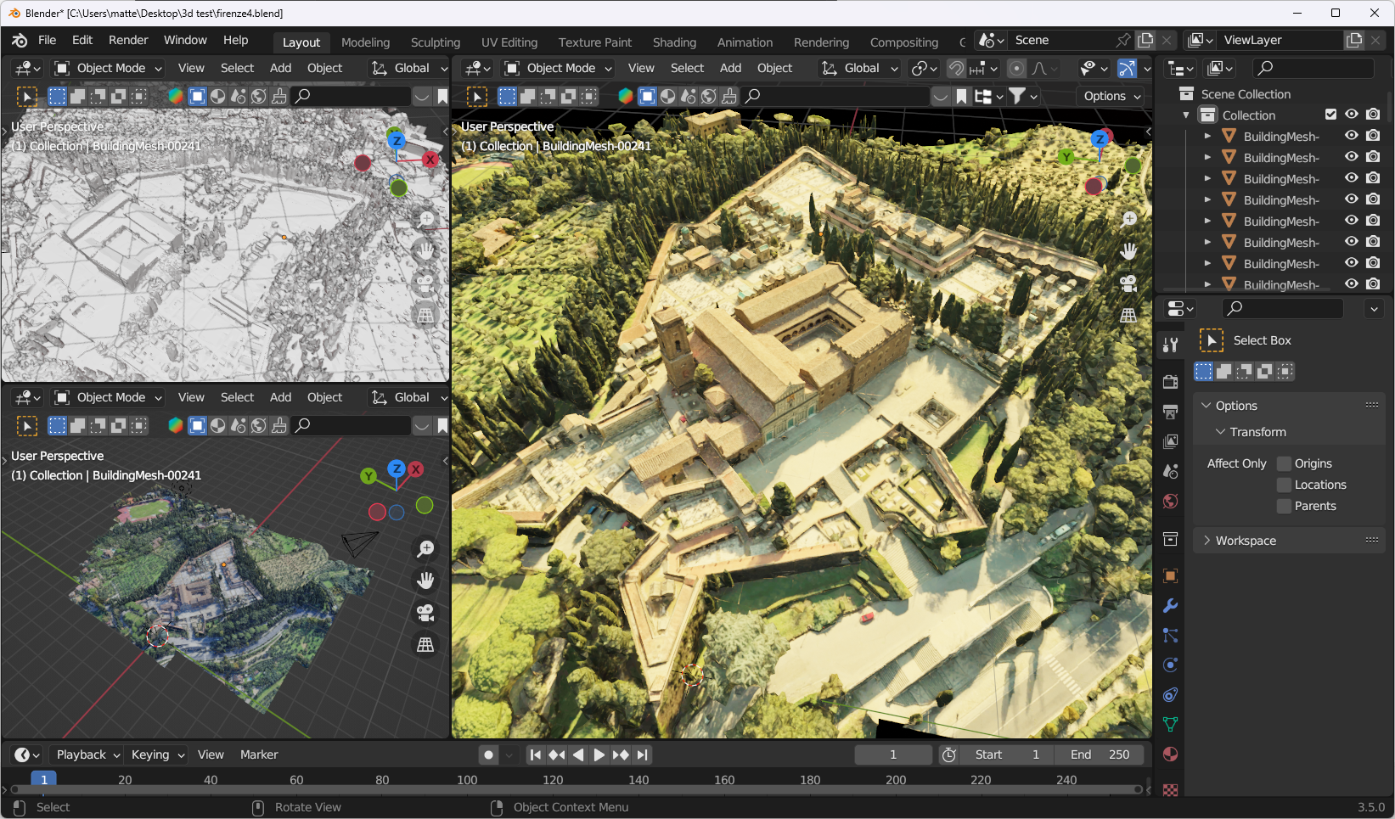Collapse the Collection tree in outliner
This screenshot has height=819, width=1395.
[1186, 115]
